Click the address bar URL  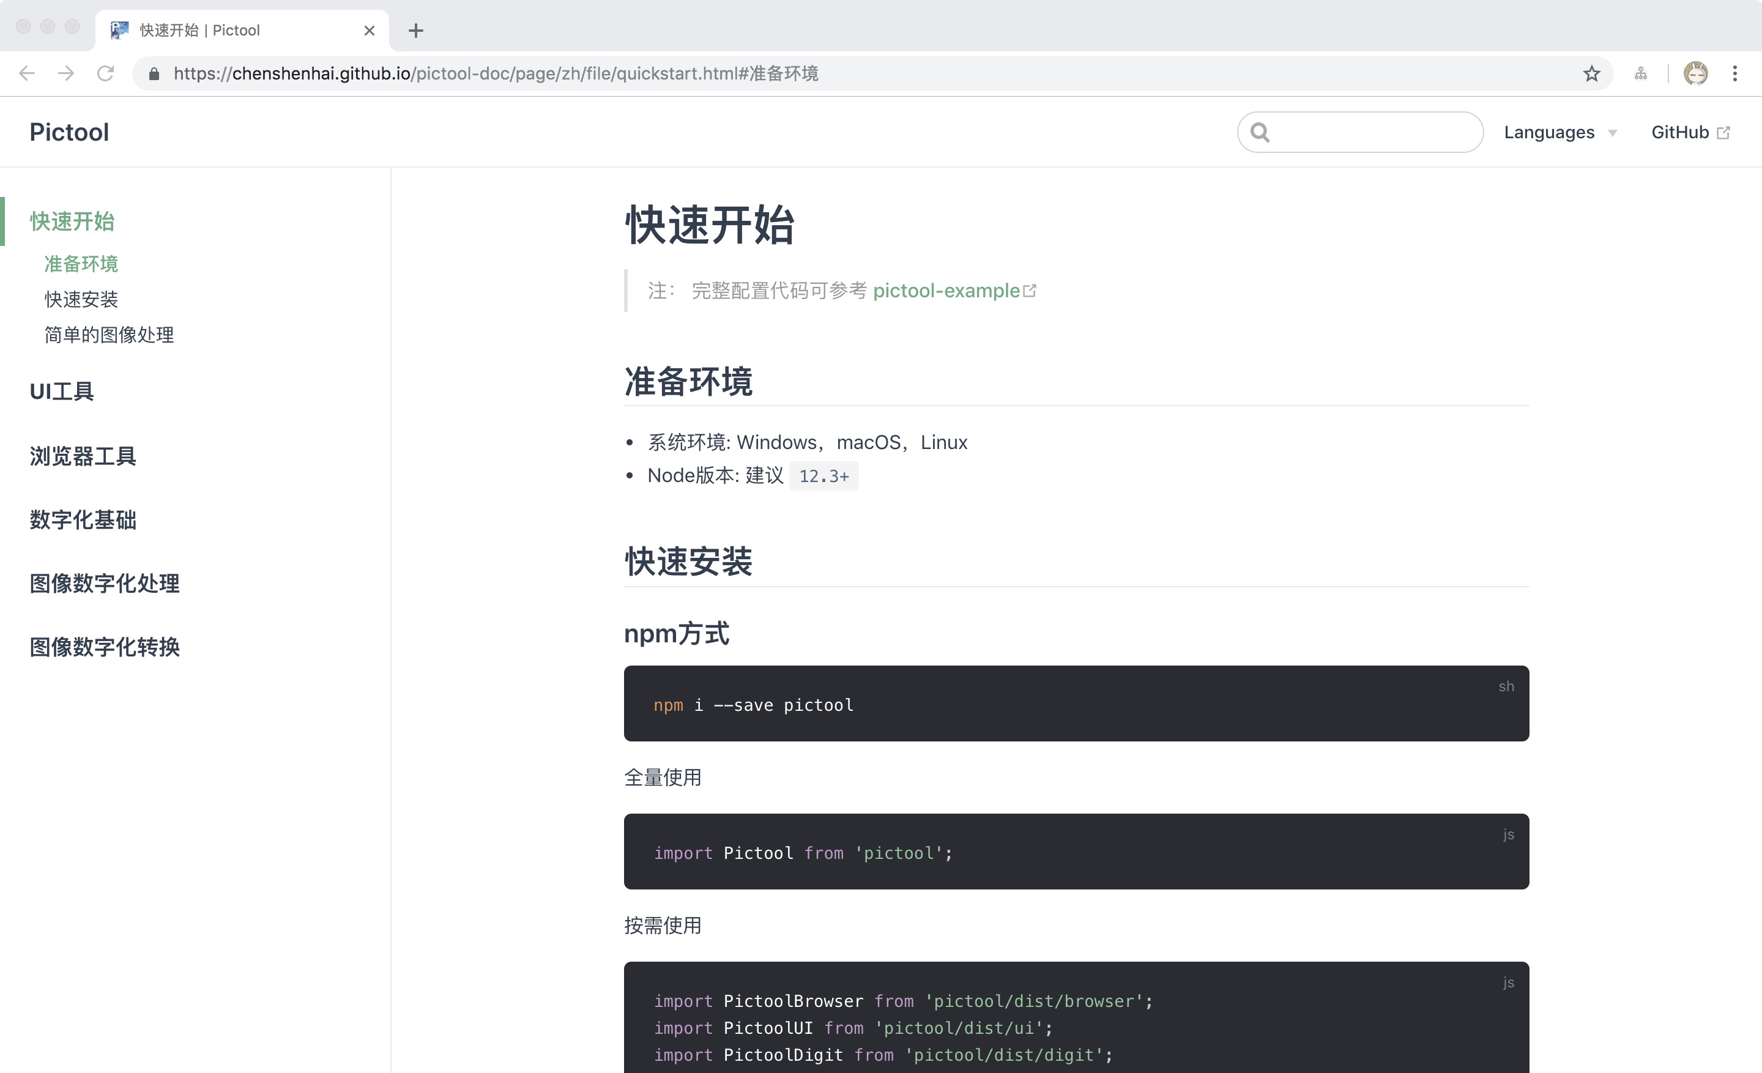(x=496, y=73)
